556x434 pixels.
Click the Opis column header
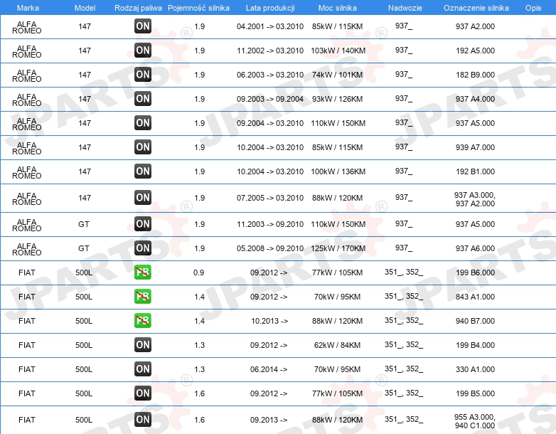[533, 8]
